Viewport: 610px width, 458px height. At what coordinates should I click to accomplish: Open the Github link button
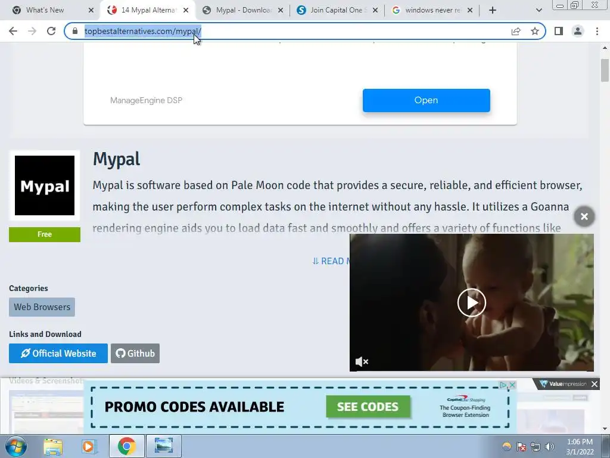135,353
